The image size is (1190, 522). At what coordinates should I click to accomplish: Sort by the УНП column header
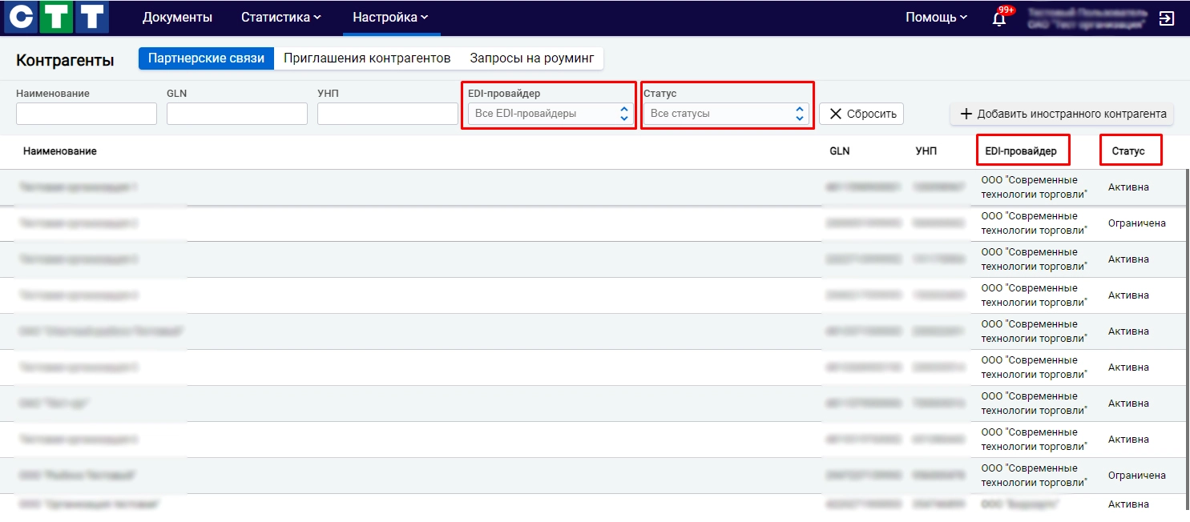926,151
